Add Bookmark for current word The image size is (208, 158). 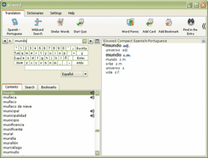[168, 22]
